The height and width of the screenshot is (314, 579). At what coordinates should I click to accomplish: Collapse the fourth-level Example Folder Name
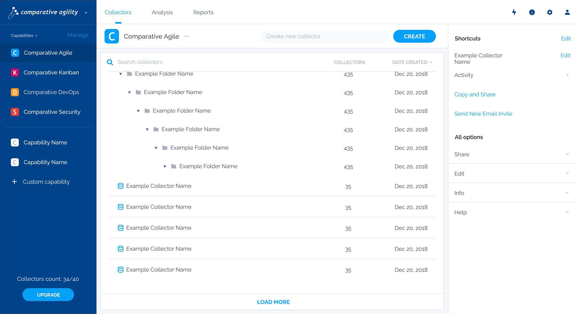tap(147, 130)
